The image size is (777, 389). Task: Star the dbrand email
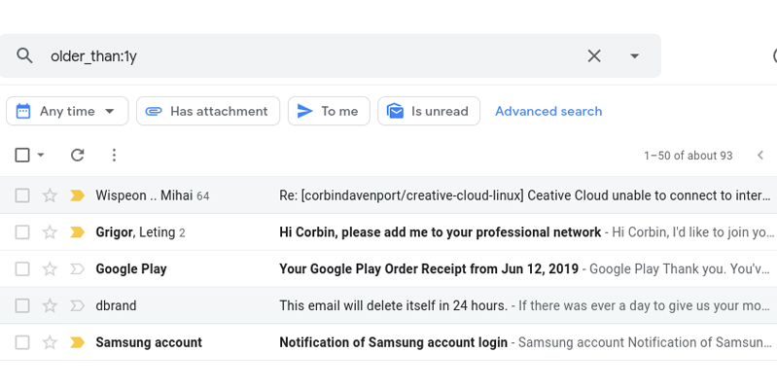[50, 305]
